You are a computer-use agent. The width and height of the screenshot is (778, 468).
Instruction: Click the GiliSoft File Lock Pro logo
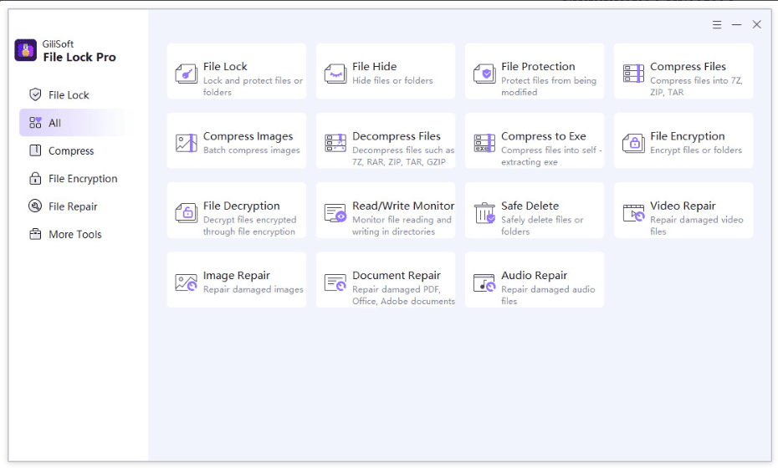click(x=25, y=50)
